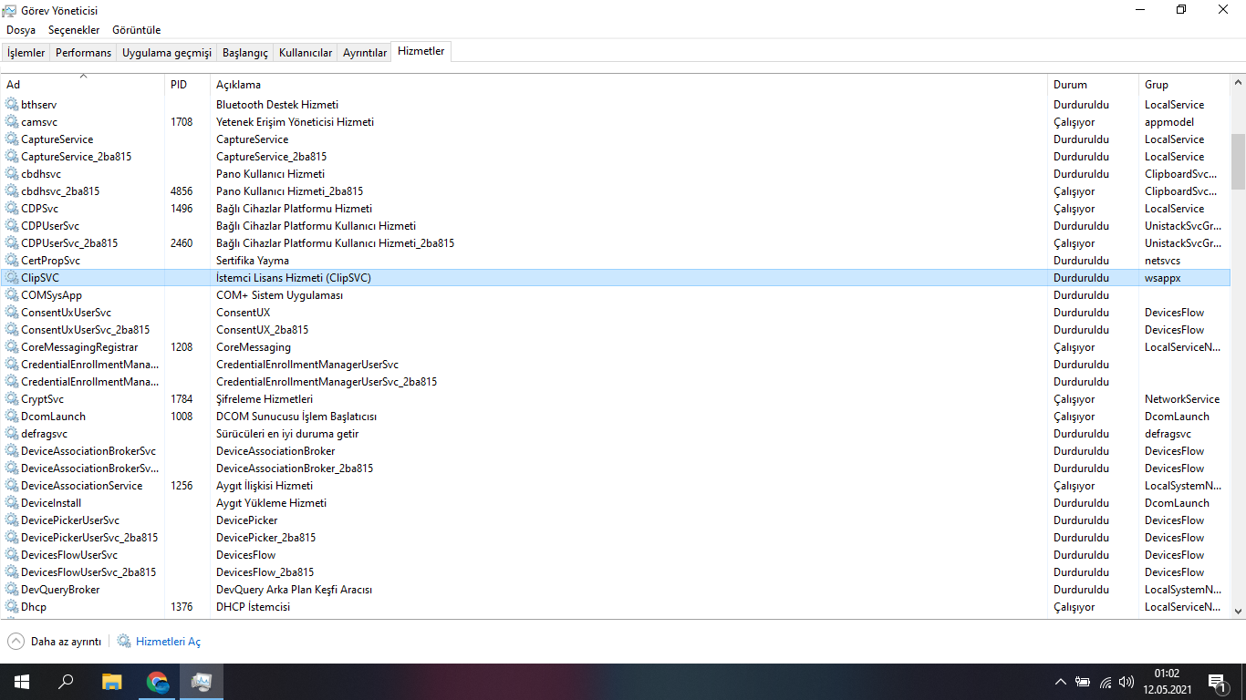Viewport: 1246px width, 700px height.
Task: Open the Windows Start menu
Action: coord(22,682)
